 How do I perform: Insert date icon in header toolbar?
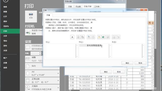[x=89, y=37]
